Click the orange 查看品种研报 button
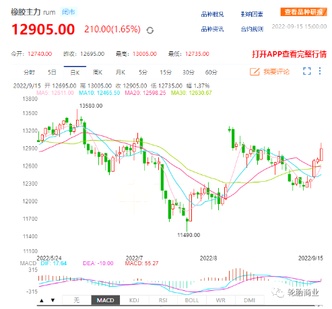Screen dimensions: 332x309 (x=304, y=12)
